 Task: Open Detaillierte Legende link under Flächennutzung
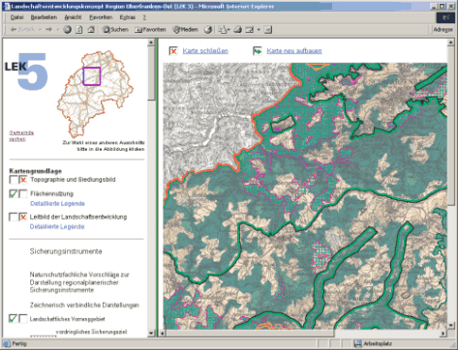click(x=57, y=204)
